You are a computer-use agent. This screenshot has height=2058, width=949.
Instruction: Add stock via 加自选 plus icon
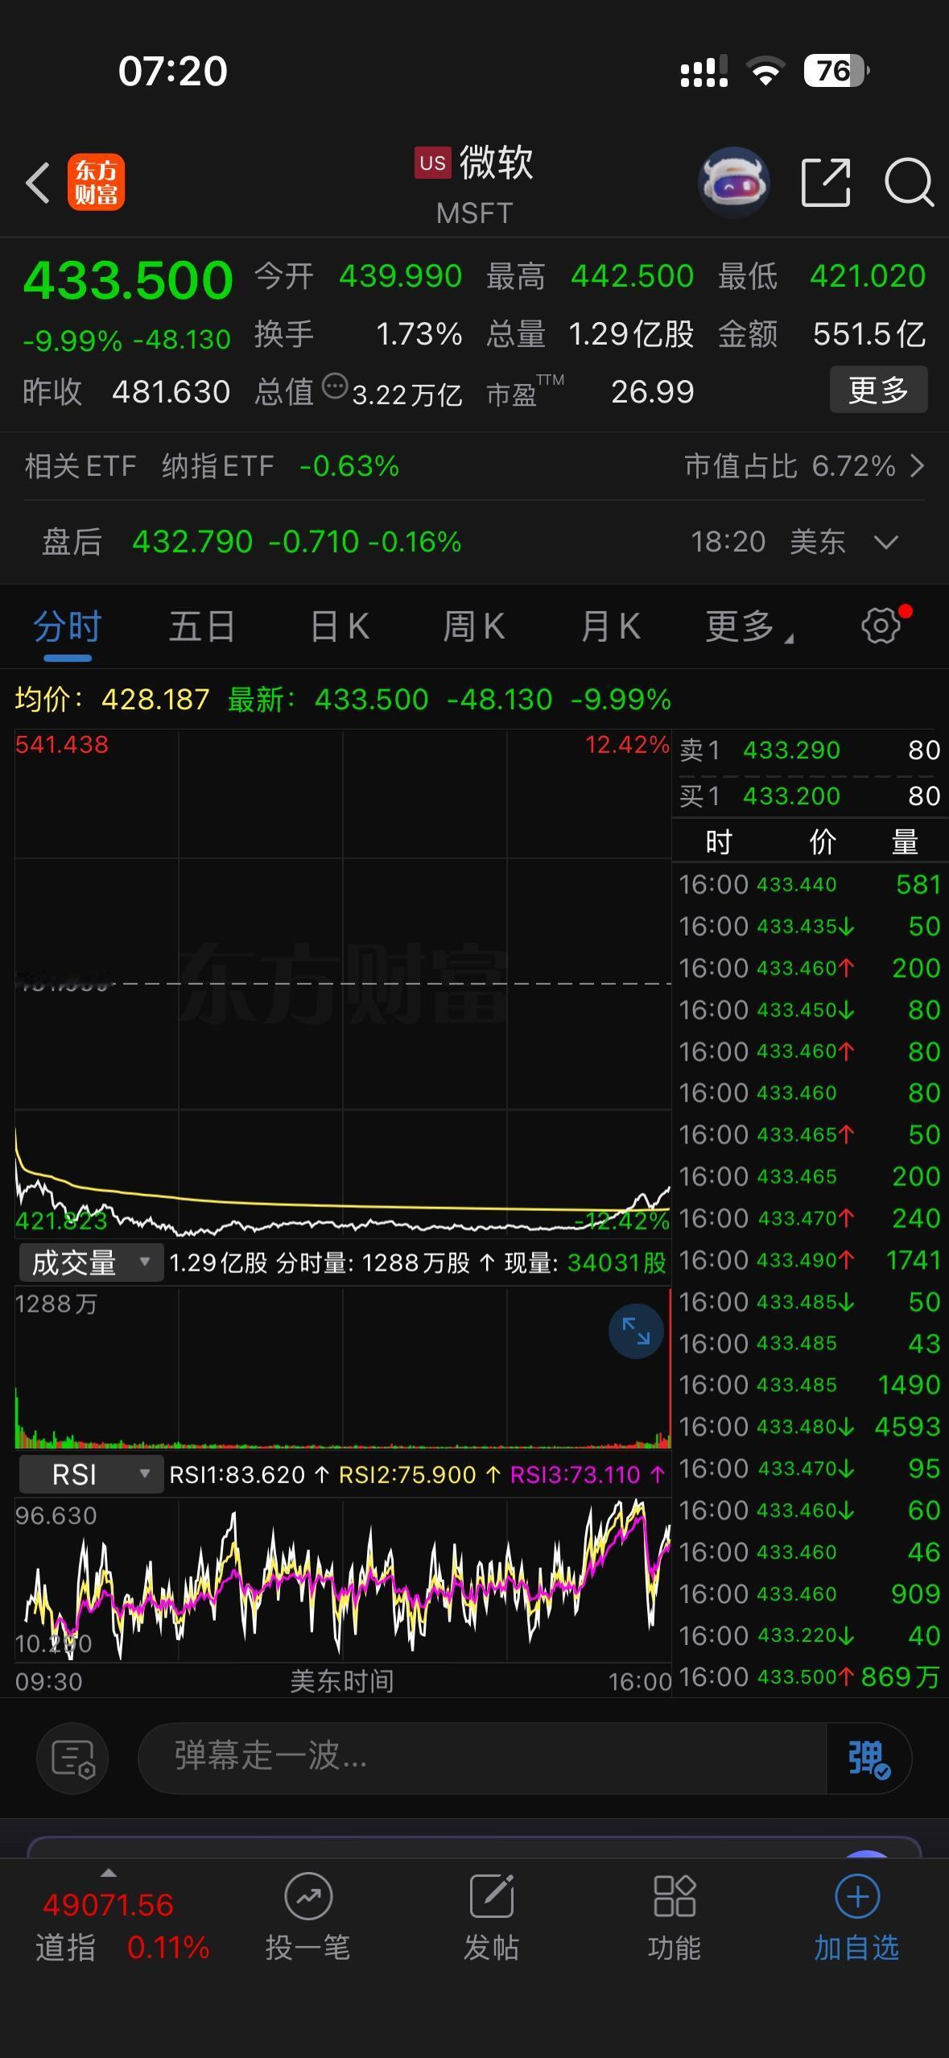856,1896
